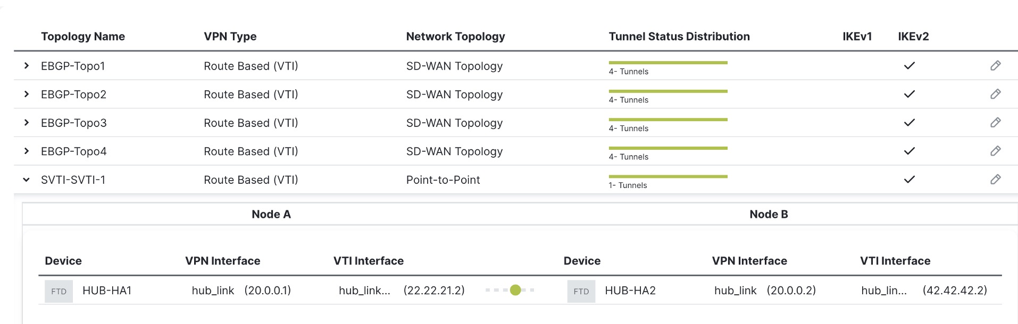
Task: Click the FTD badge beside HUB-HA1
Action: 59,291
